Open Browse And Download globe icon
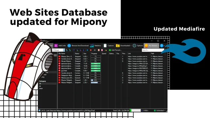The height and width of the screenshot is (118, 210). (x=69, y=46)
